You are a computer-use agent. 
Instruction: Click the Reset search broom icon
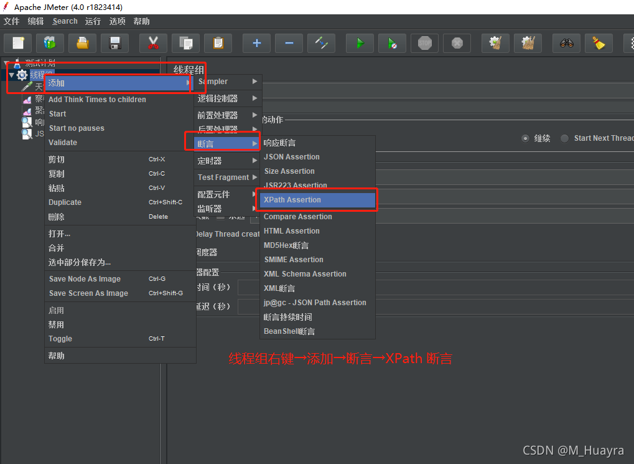coord(599,43)
